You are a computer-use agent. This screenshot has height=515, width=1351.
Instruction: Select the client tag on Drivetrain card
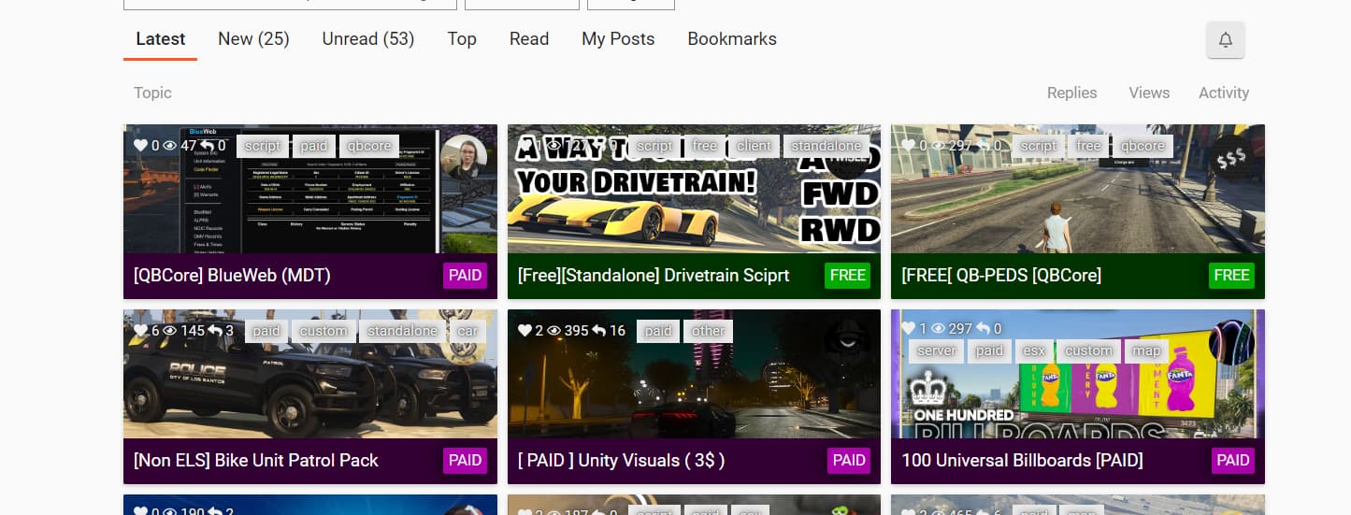[x=754, y=146]
